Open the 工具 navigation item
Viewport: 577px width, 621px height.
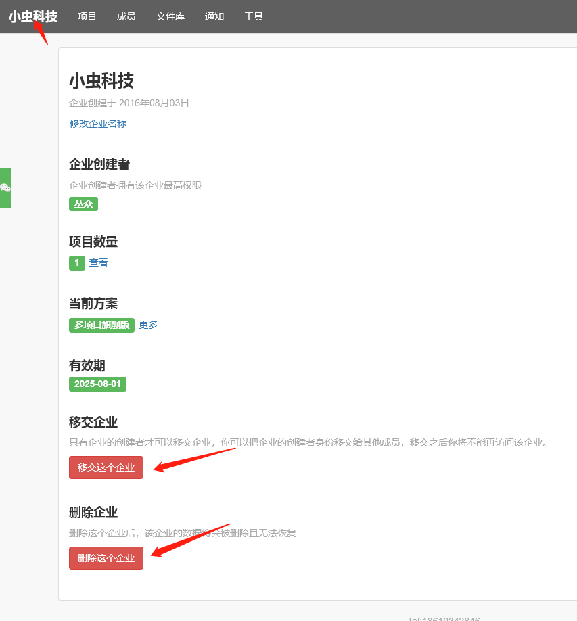pyautogui.click(x=254, y=16)
